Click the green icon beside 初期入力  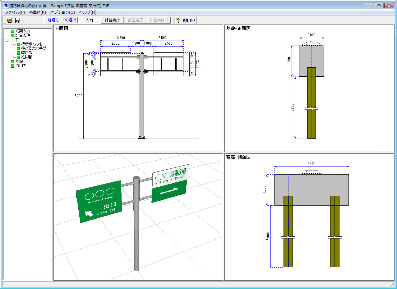point(12,31)
